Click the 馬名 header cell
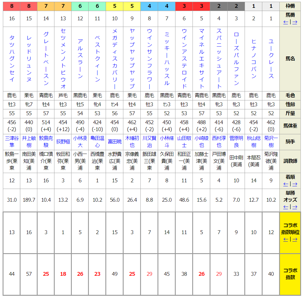The height and width of the screenshot is (296, 306). point(290,59)
